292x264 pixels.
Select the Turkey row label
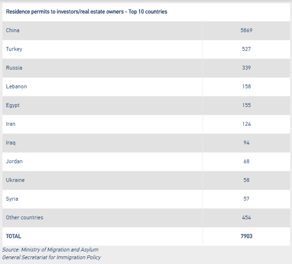pos(14,49)
